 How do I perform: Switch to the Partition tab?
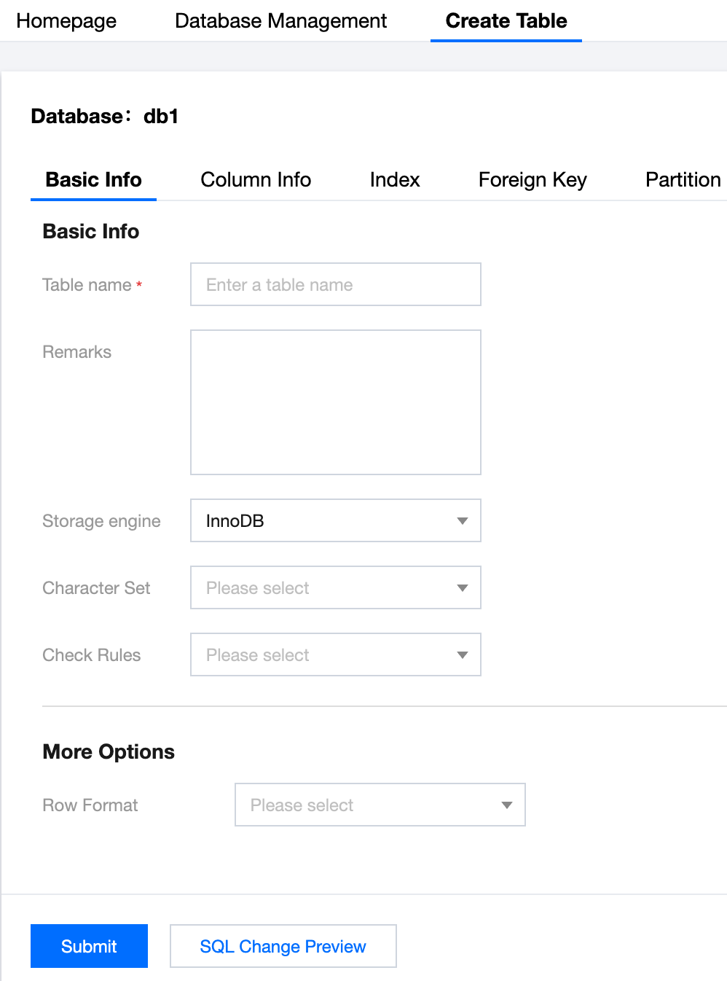[x=683, y=180]
